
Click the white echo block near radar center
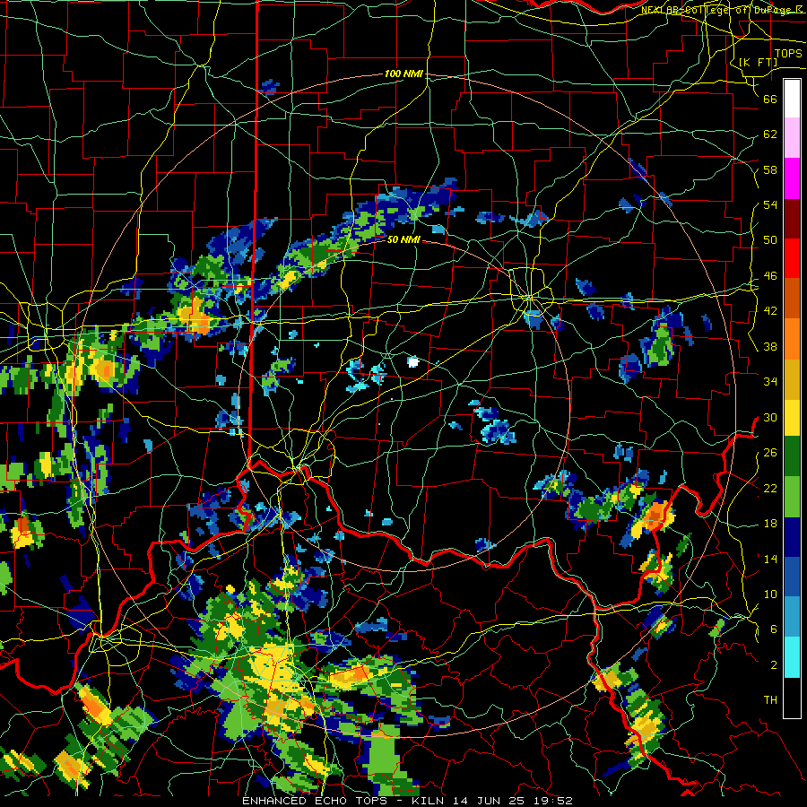pos(412,362)
